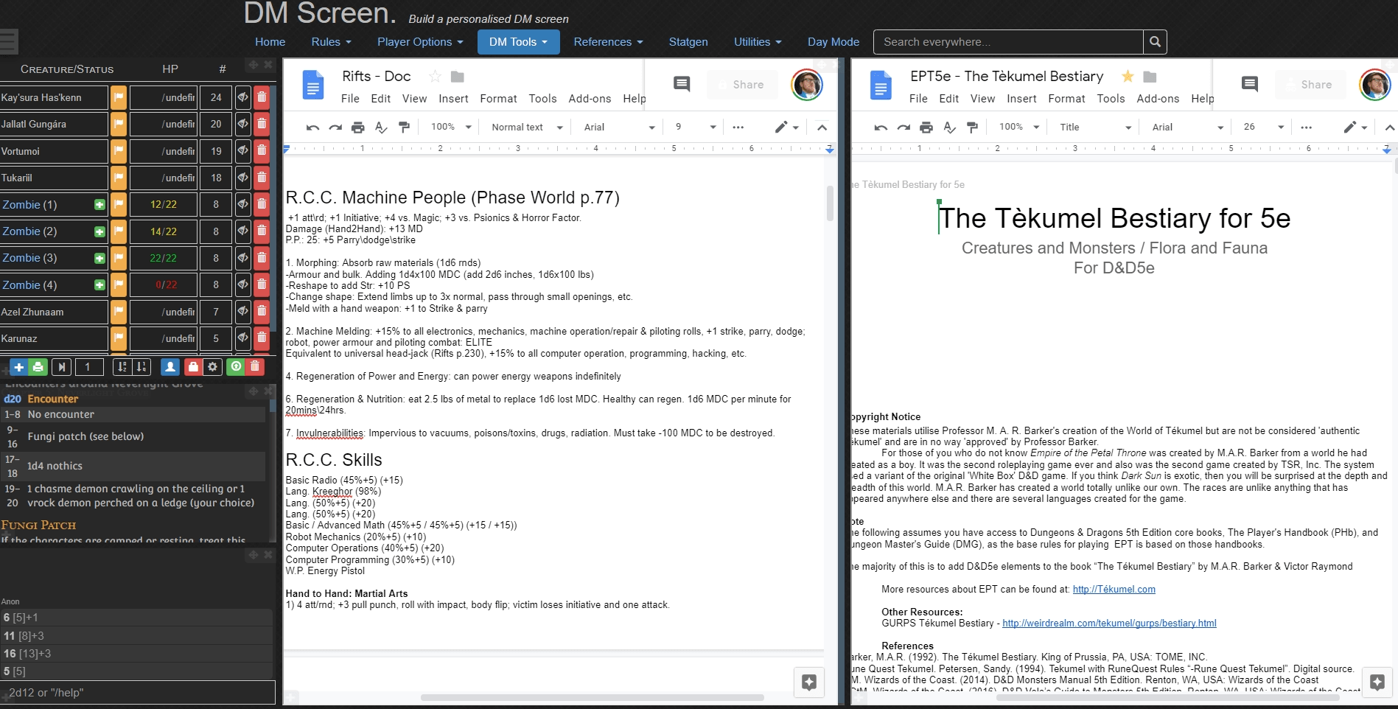Open tracker settings gear
1398x709 pixels.
(x=212, y=367)
